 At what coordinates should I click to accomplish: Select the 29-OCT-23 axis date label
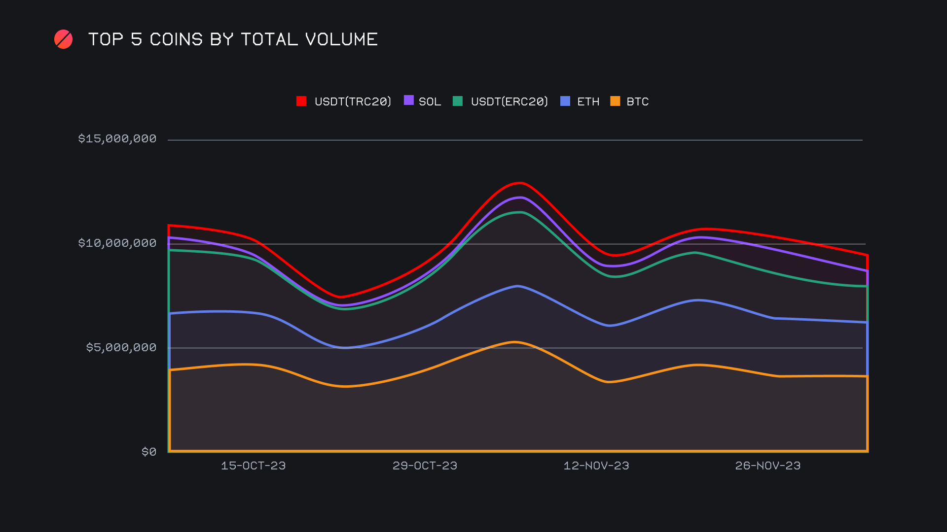point(425,465)
